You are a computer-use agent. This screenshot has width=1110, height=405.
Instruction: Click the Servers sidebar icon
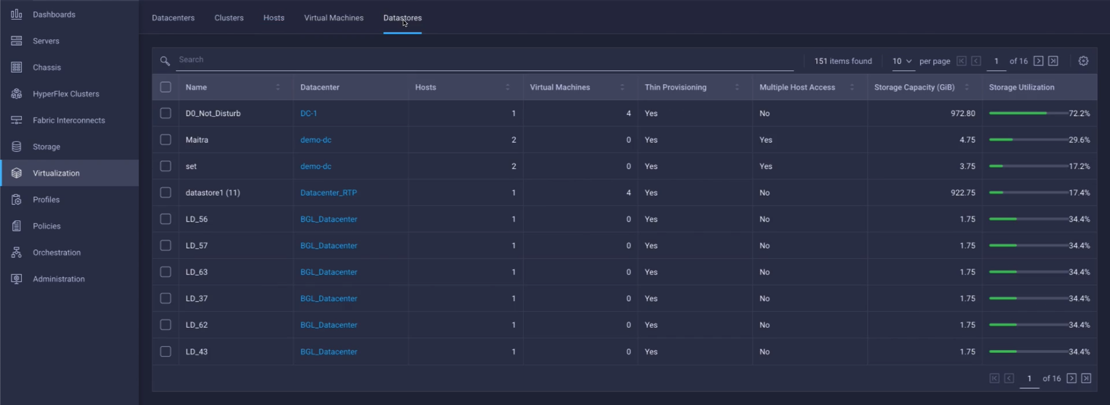pos(17,41)
